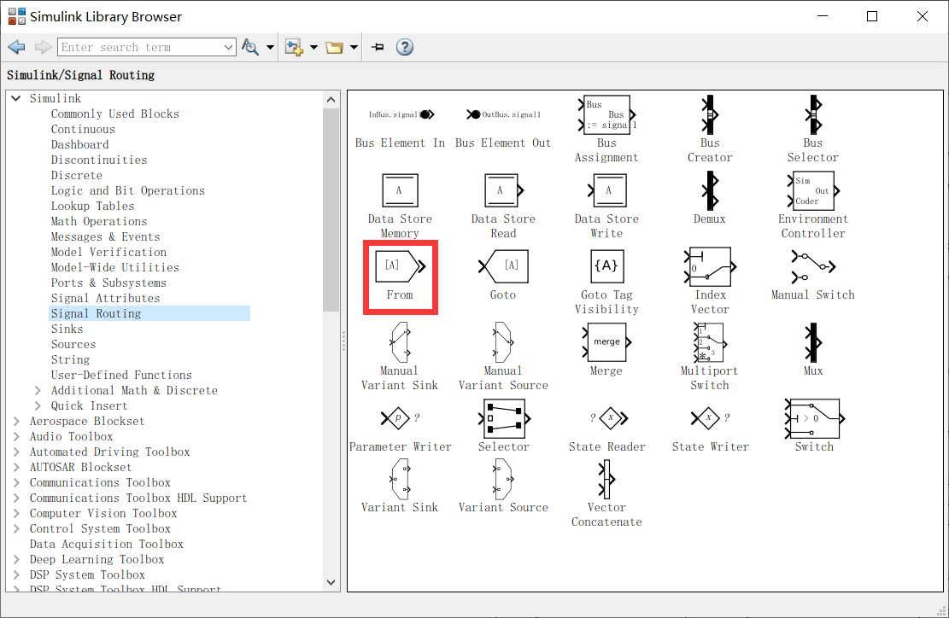Image resolution: width=949 pixels, height=618 pixels.
Task: Toggle the stay-on-top pin icon
Action: point(378,47)
